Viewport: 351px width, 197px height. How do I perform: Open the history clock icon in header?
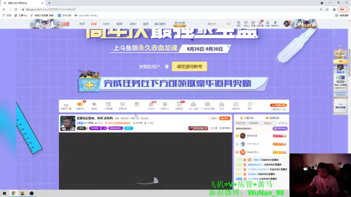pos(238,23)
